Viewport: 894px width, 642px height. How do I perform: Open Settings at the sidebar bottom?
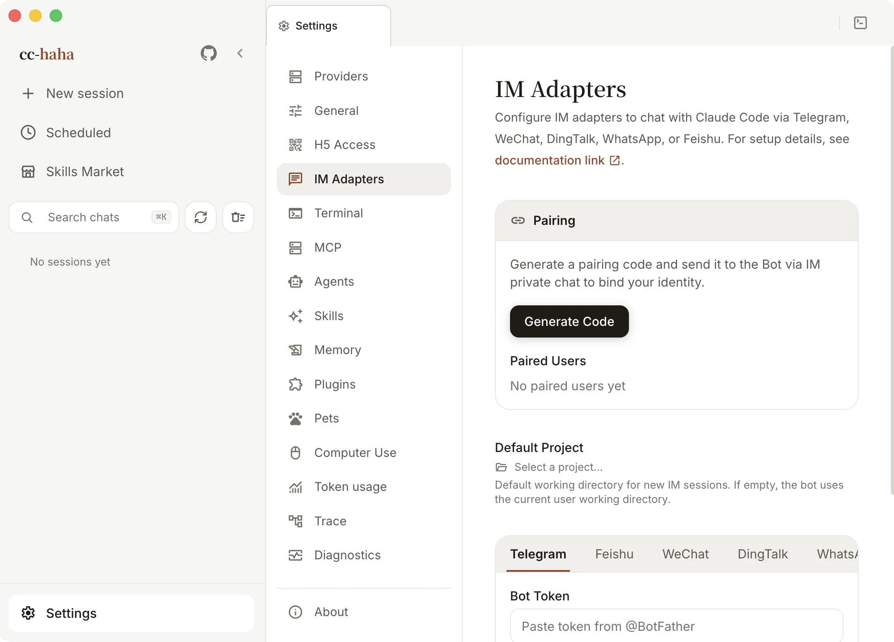(131, 613)
